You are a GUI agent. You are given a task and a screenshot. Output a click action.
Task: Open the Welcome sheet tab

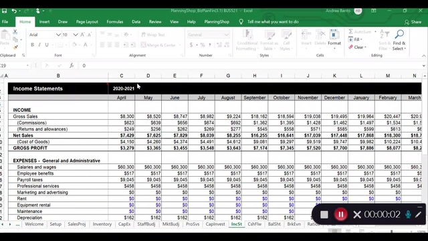click(34, 224)
